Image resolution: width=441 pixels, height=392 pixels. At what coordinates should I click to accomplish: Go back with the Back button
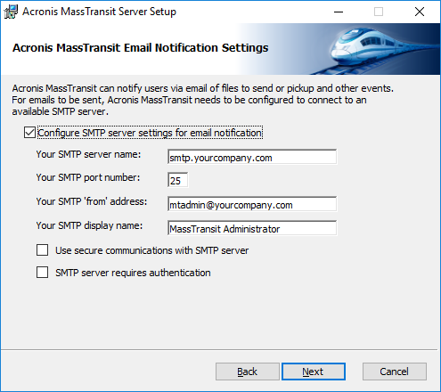[247, 372]
